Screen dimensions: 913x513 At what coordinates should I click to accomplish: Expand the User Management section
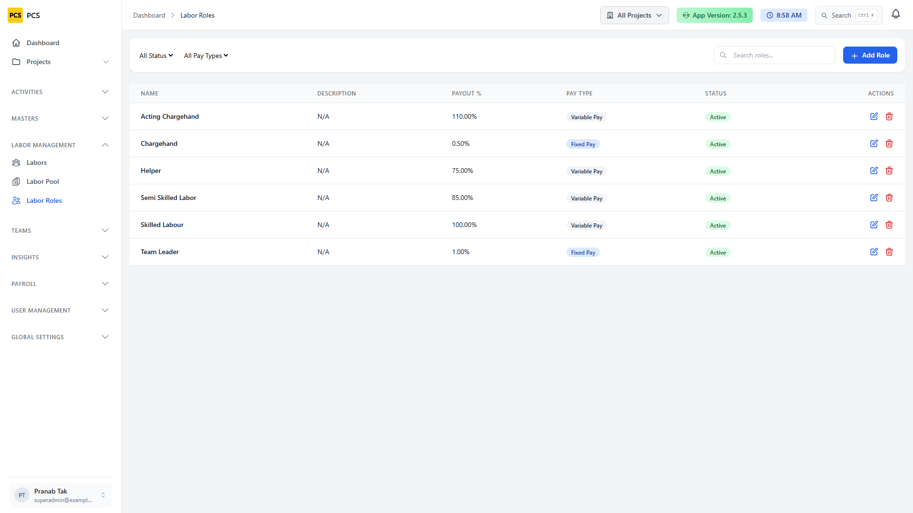tap(61, 310)
